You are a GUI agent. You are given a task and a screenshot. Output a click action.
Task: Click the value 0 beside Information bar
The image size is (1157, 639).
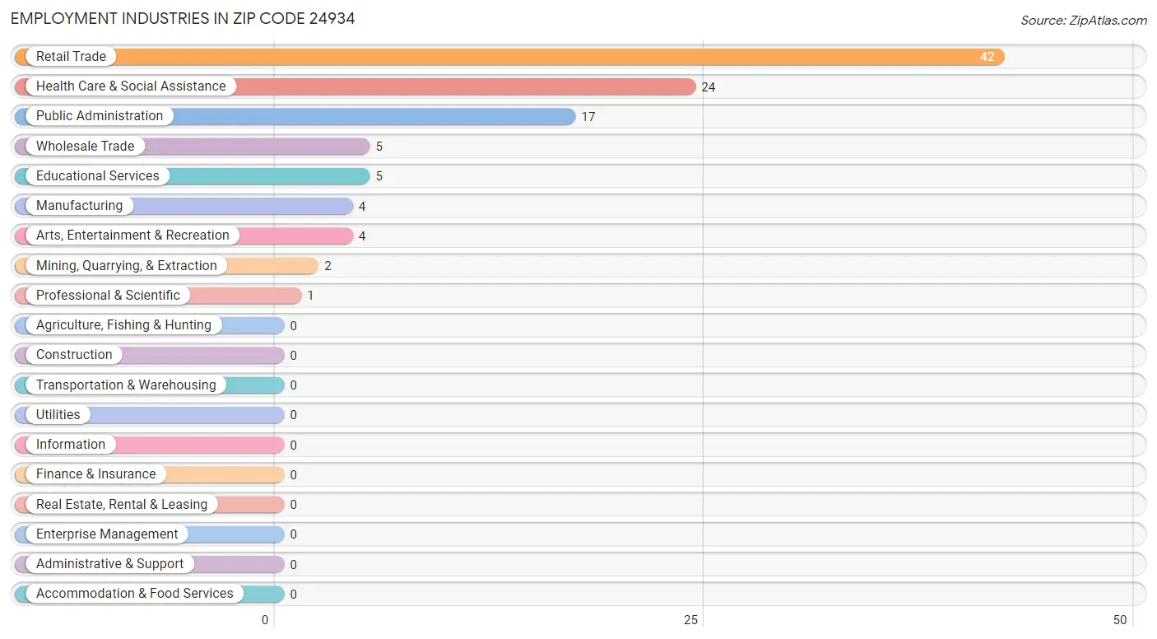point(293,445)
